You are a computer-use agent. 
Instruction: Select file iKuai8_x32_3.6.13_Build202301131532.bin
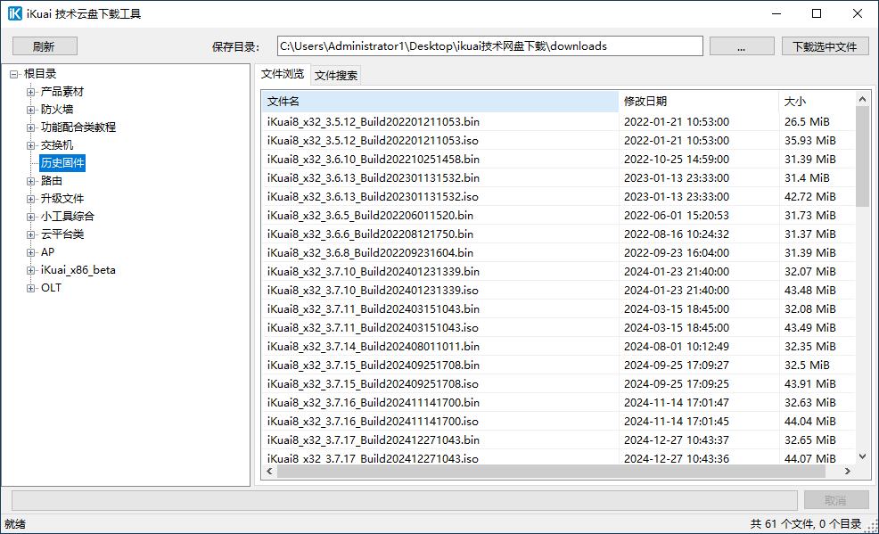coord(374,178)
